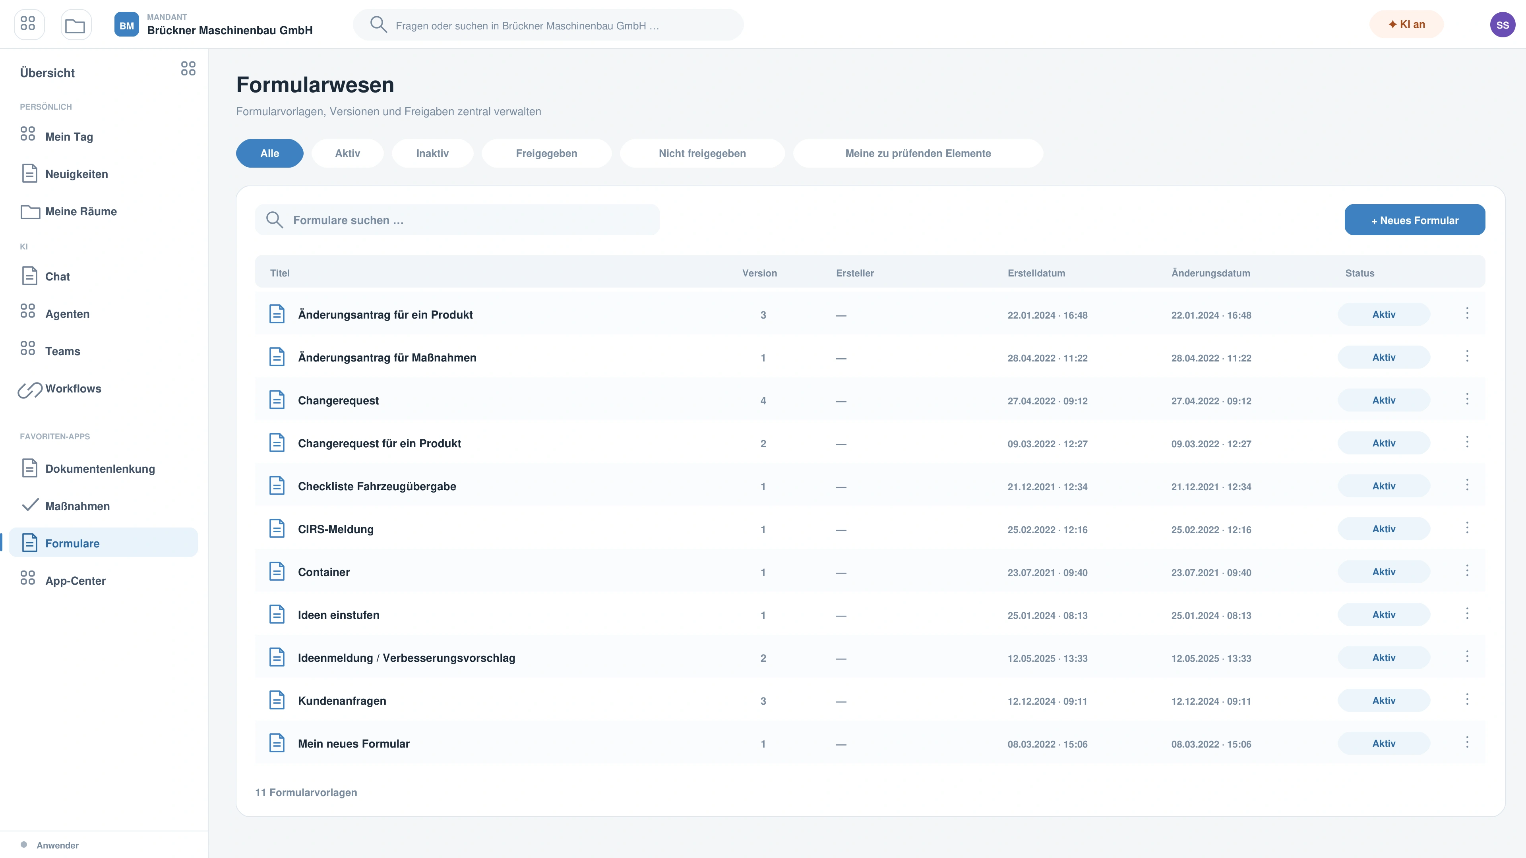The height and width of the screenshot is (858, 1526).
Task: Click Aktiv status badge of Änderungsantrag für Maßnahmen
Action: (1384, 357)
